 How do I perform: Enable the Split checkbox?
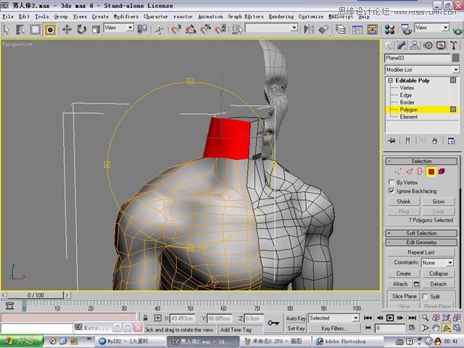click(425, 297)
